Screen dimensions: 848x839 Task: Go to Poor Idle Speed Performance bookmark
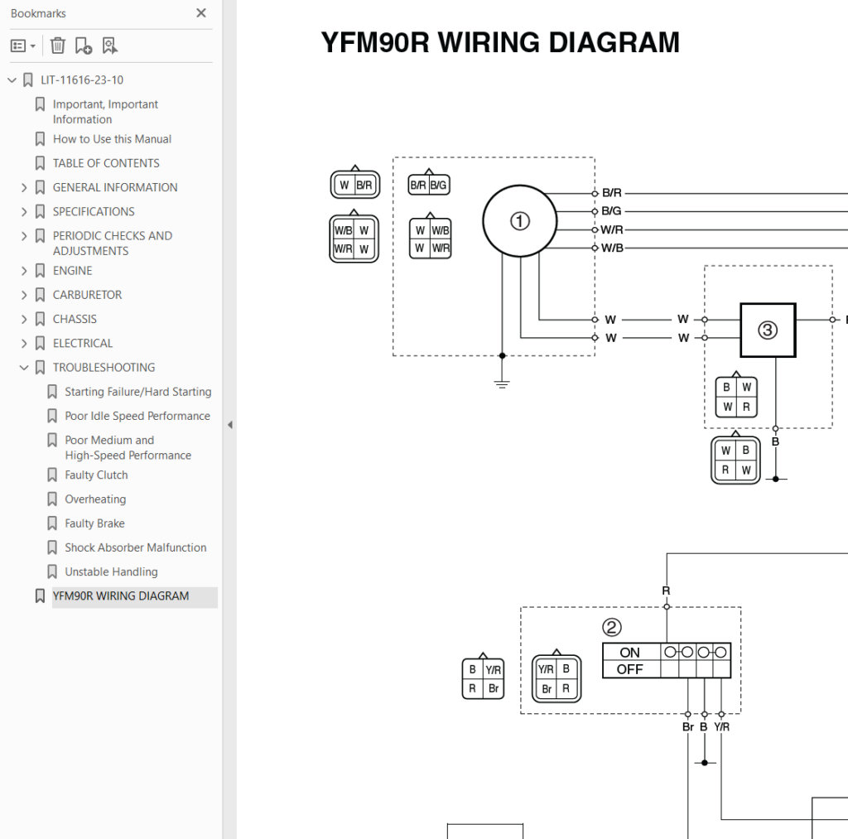pos(137,416)
